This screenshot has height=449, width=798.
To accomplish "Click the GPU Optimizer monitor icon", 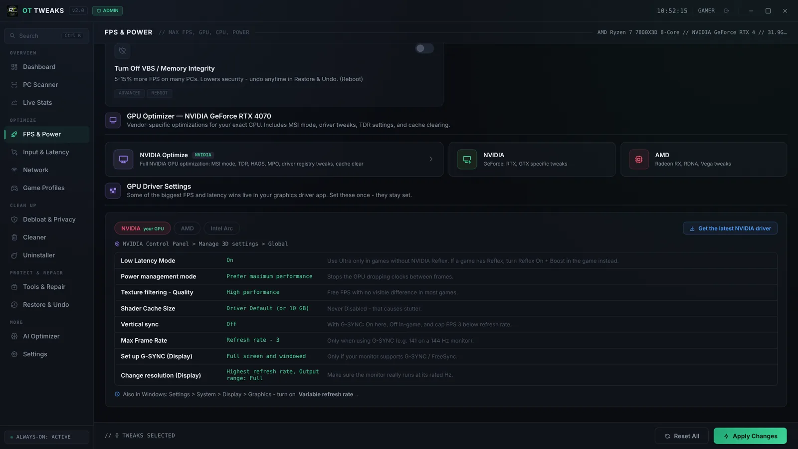I will [x=113, y=120].
